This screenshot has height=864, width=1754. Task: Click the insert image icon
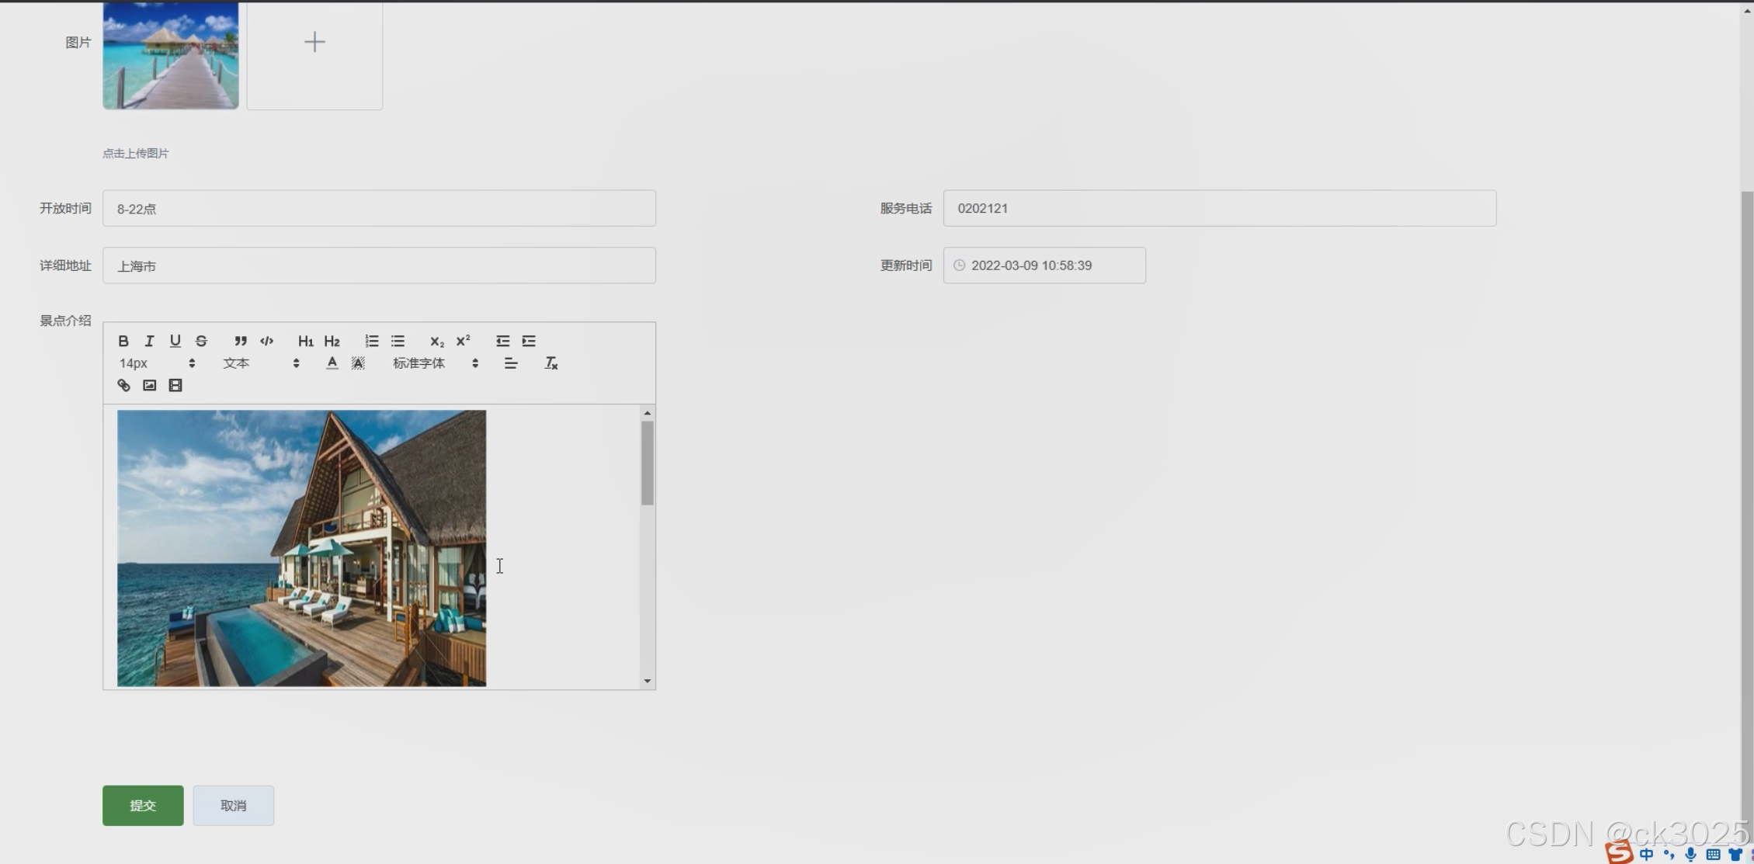point(150,385)
